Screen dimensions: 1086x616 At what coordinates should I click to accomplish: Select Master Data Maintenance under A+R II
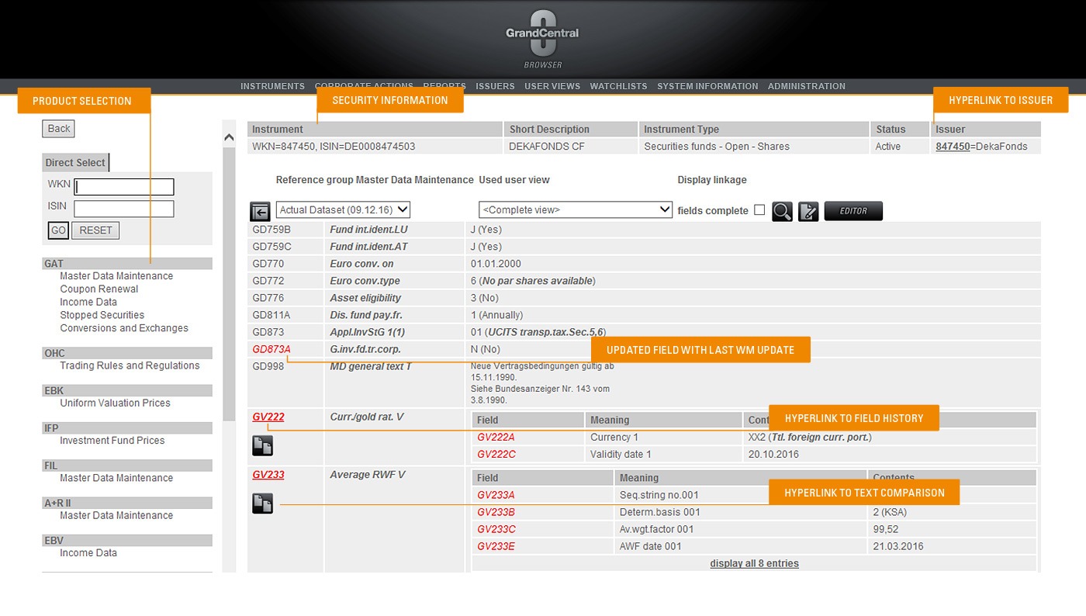coord(116,515)
